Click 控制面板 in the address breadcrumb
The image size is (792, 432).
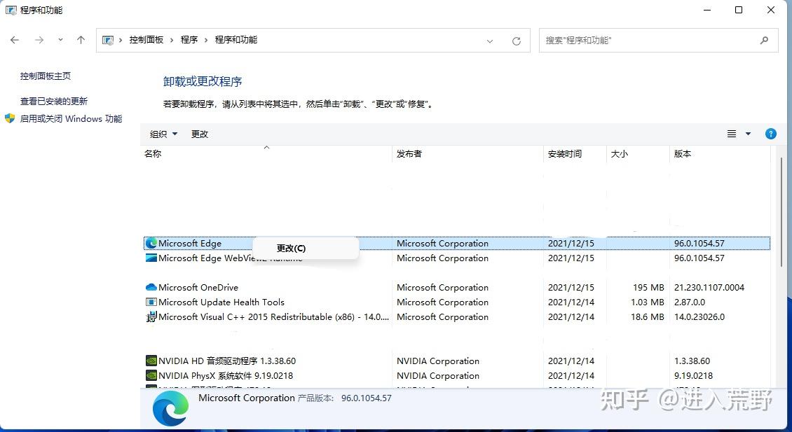pos(146,40)
